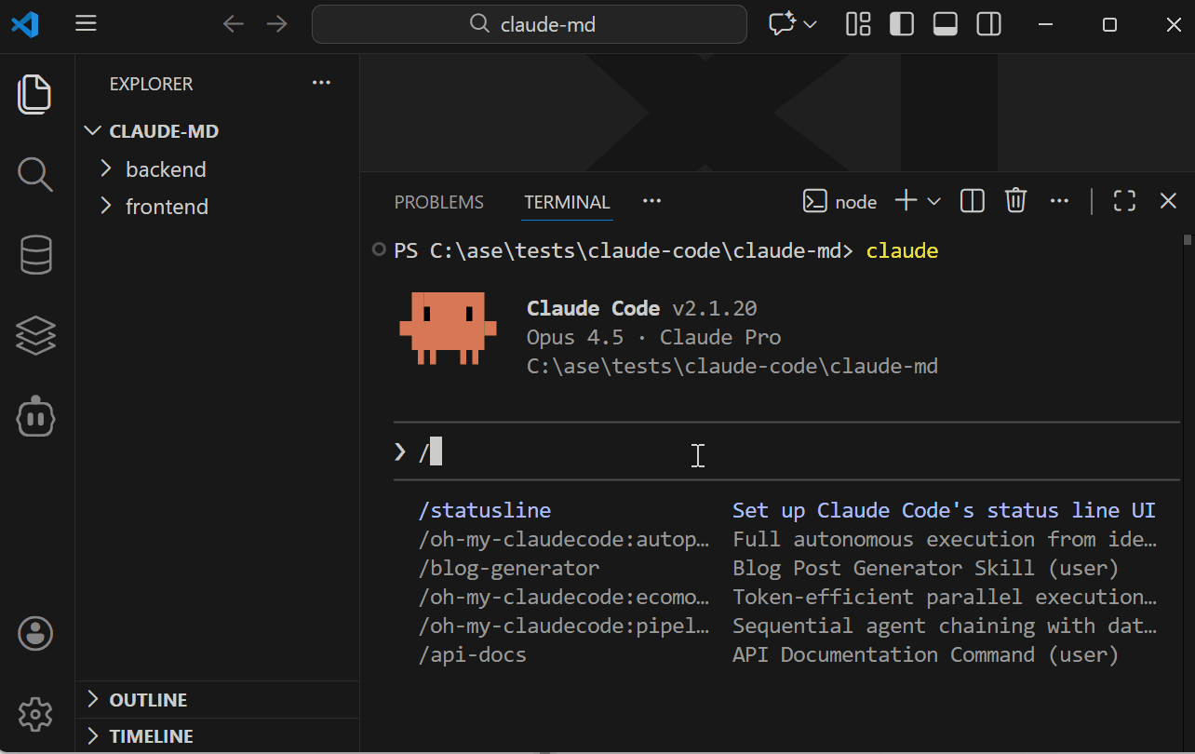Switch to the PROBLEMS tab

[439, 202]
